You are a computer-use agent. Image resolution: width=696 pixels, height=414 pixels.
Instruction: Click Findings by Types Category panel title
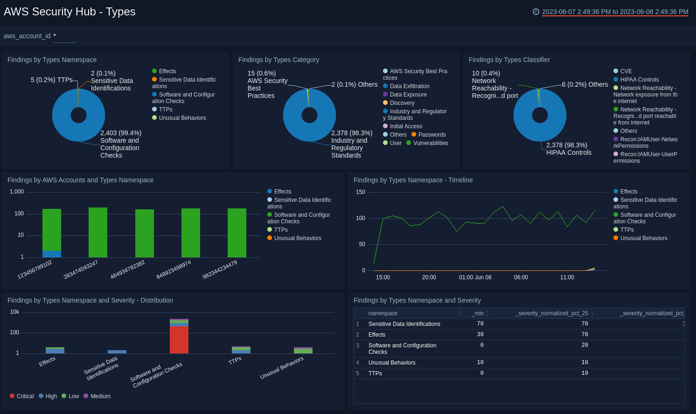pos(278,60)
